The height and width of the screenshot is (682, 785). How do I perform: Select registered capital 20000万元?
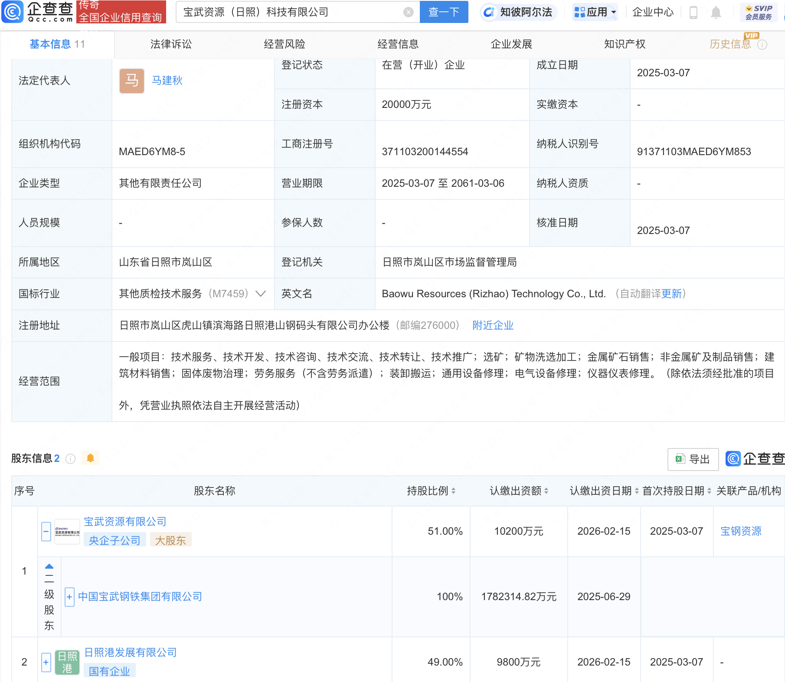pos(406,104)
